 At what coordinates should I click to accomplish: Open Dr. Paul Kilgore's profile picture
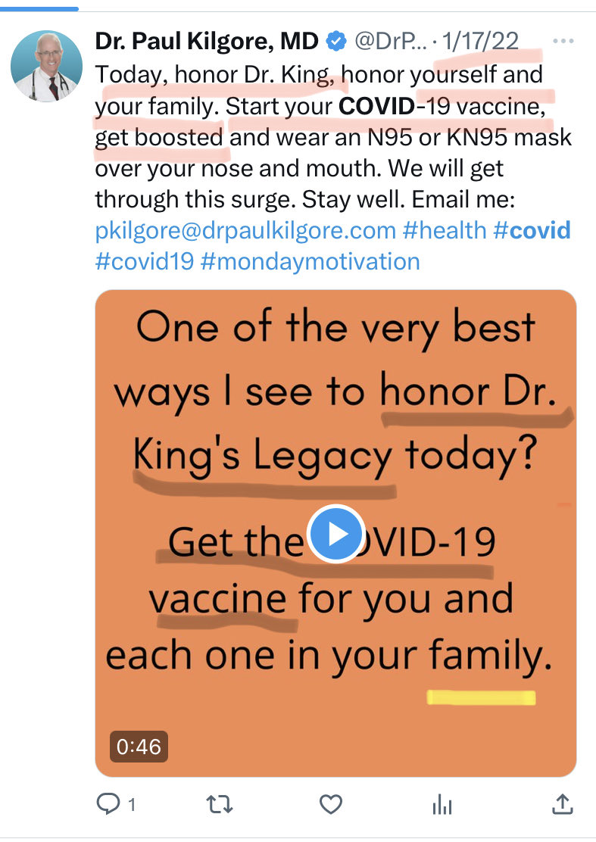(47, 66)
